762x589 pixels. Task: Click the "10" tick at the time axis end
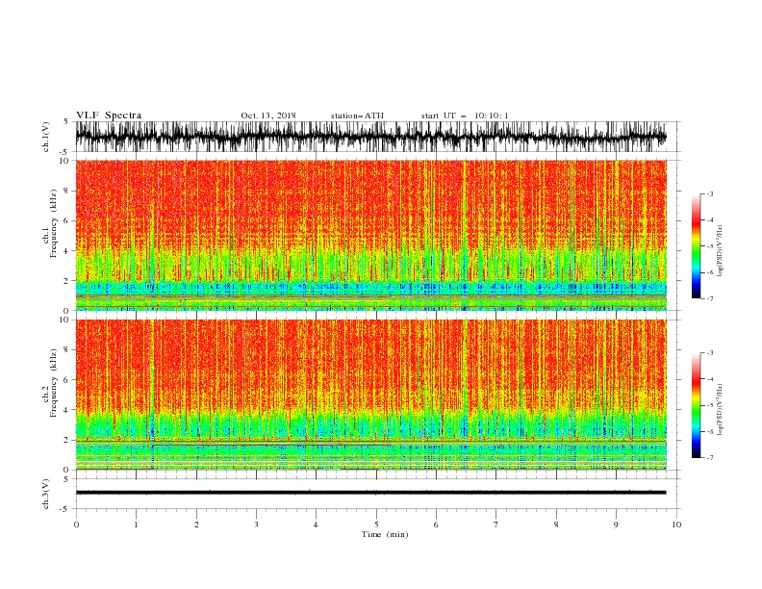pyautogui.click(x=676, y=525)
